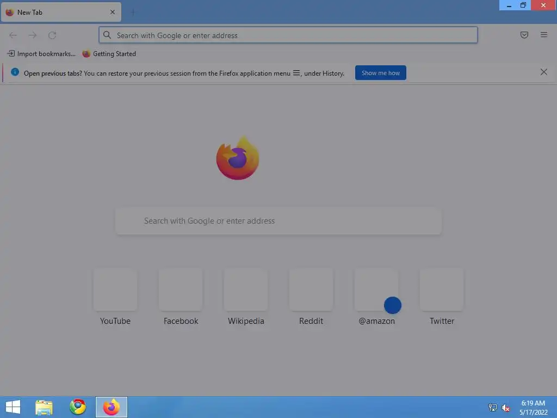557x418 pixels.
Task: Click the Firefox logo on the page
Action: click(238, 158)
